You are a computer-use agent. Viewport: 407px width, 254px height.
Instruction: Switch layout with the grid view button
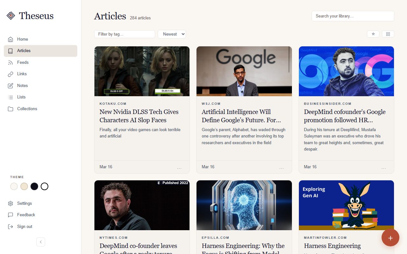(x=388, y=34)
